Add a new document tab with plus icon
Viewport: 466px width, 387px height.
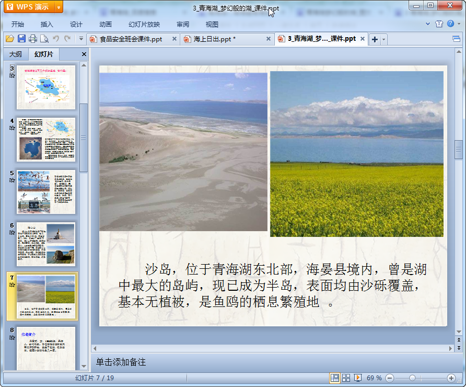(x=375, y=39)
